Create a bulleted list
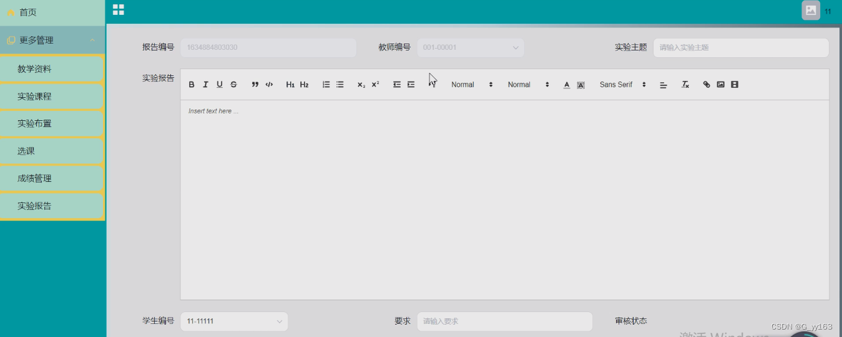 click(340, 85)
